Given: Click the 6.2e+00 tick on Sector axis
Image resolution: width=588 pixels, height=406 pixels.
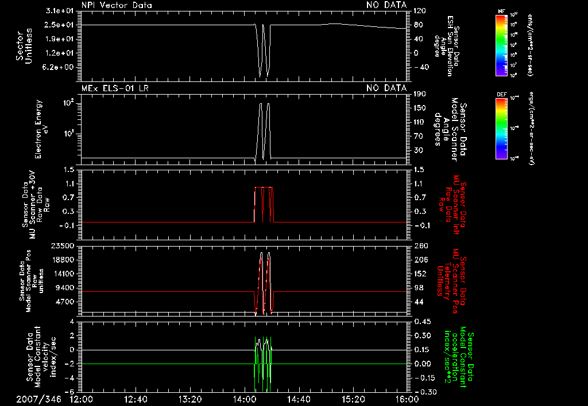Looking at the screenshot, I should pos(59,67).
